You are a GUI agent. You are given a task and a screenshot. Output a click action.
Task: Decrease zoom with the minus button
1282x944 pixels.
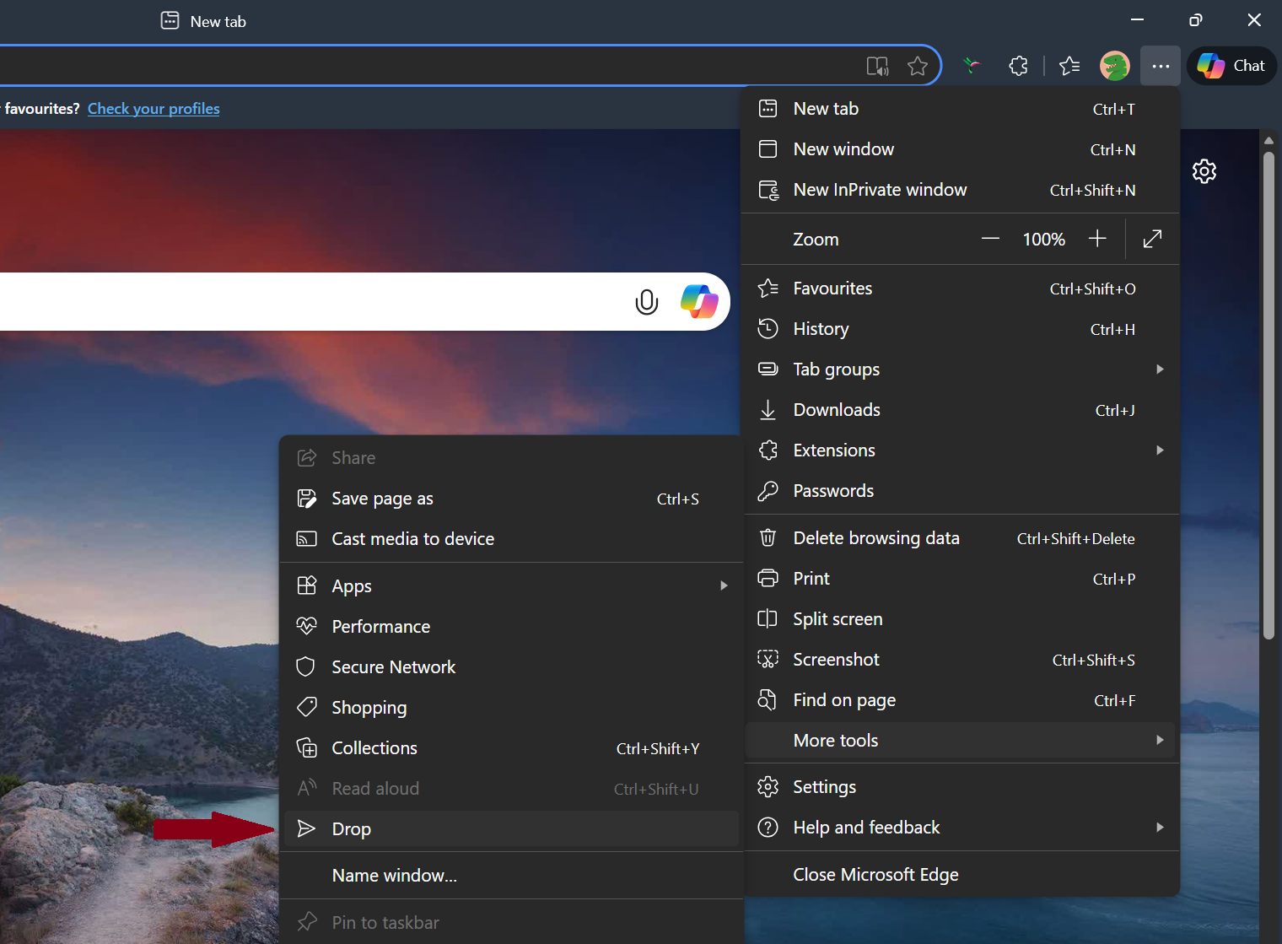(990, 240)
